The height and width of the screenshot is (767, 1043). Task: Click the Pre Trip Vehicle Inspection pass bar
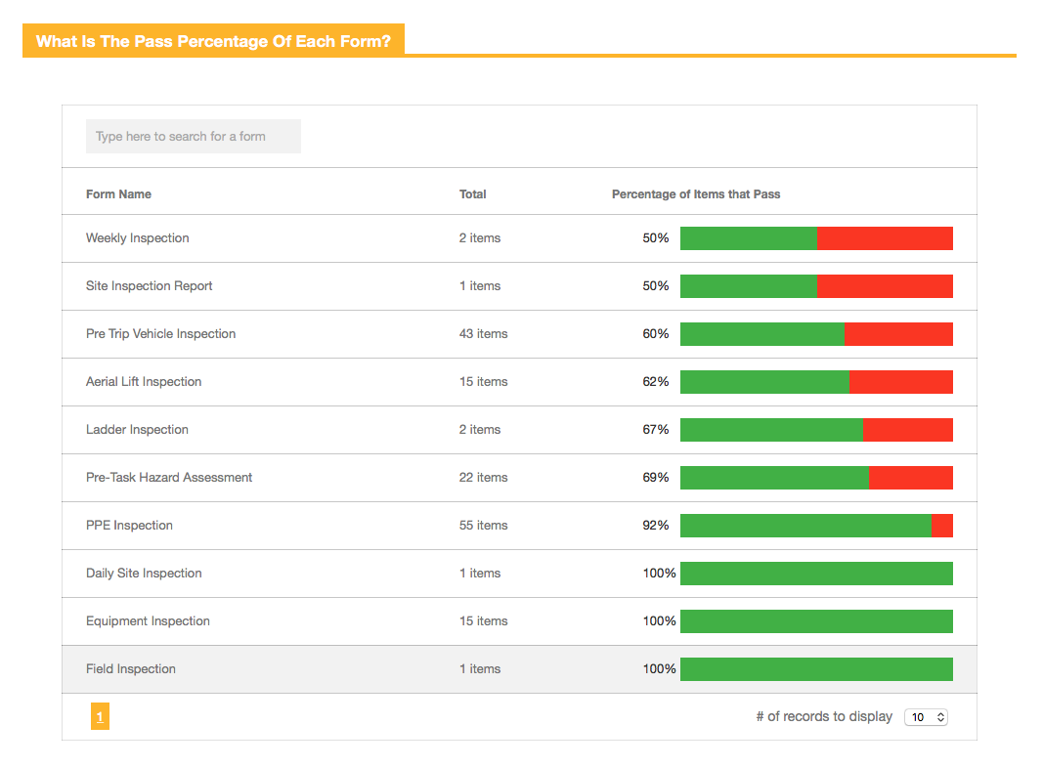[816, 334]
